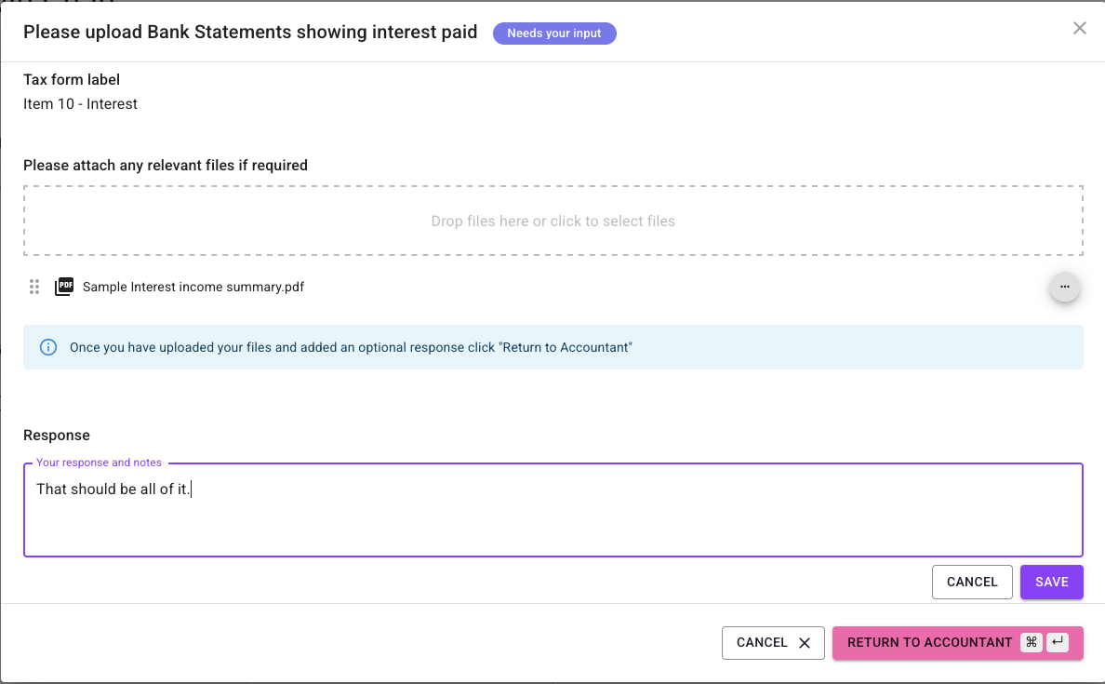Click the X icon inside the footer Cancel button
1105x684 pixels.
(805, 643)
